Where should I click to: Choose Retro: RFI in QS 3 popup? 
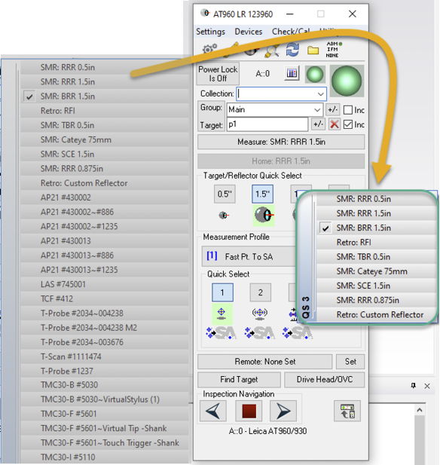pyautogui.click(x=376, y=242)
